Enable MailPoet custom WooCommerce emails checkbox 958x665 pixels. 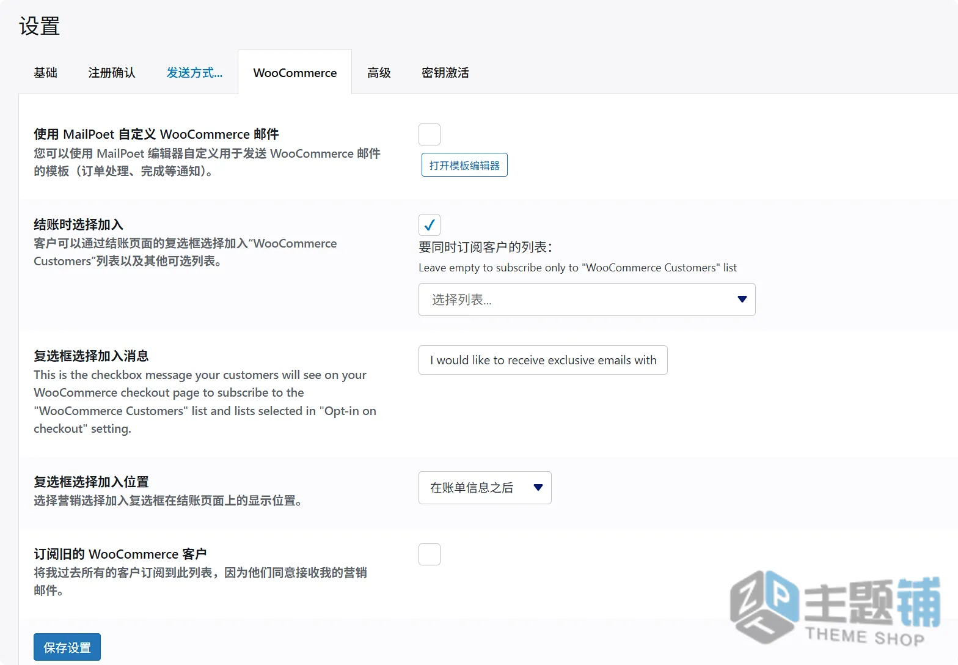pos(430,134)
